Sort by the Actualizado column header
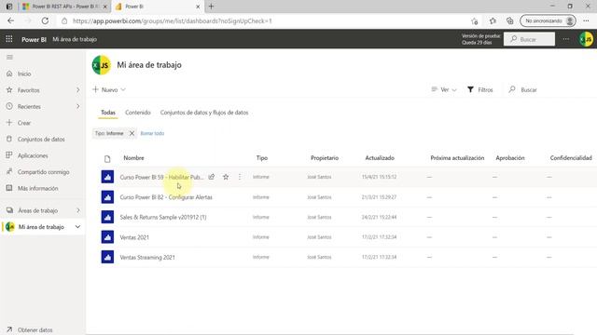Screen dimensions: 597x335 click(x=380, y=157)
